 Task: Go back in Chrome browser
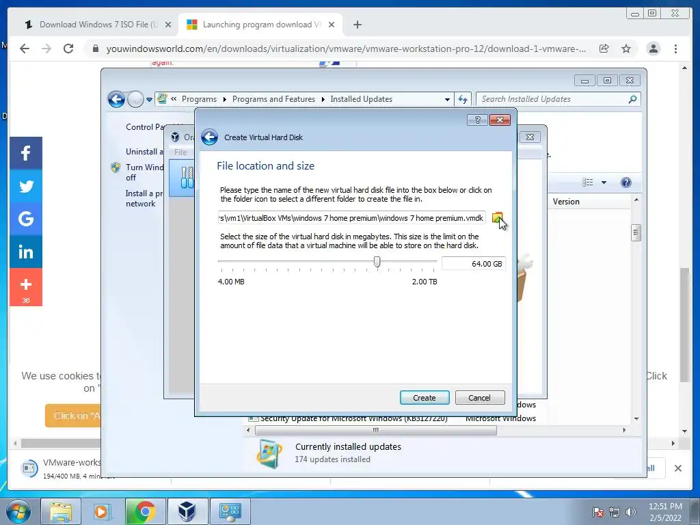pyautogui.click(x=25, y=49)
